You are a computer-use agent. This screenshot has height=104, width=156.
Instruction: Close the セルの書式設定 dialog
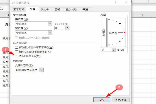(127, 2)
